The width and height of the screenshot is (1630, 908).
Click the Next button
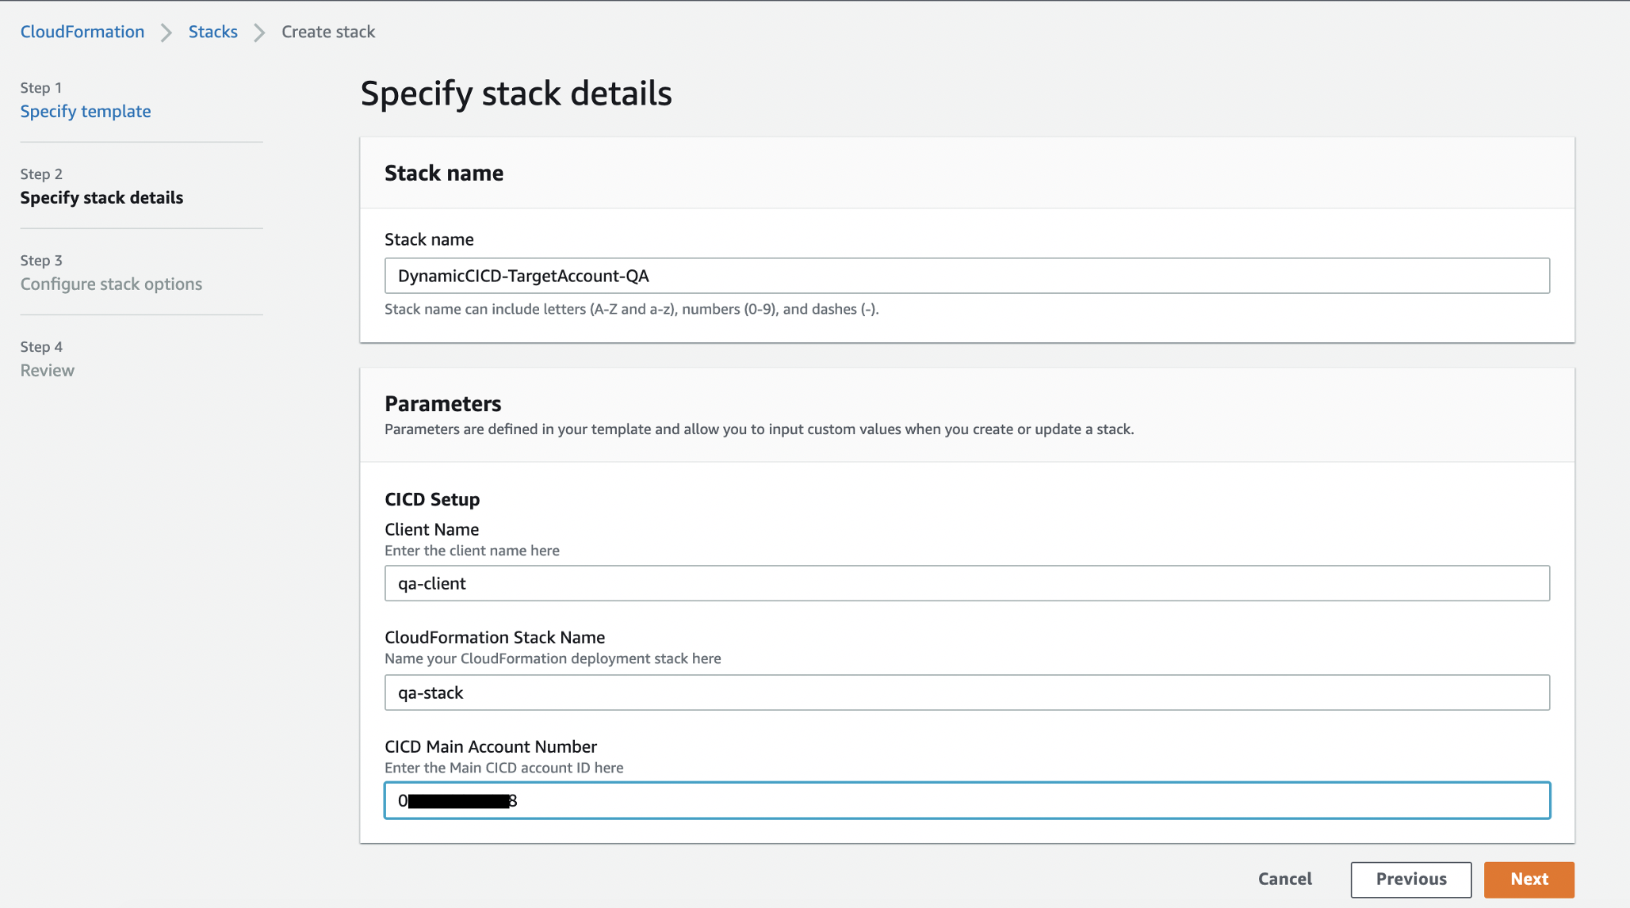click(1528, 879)
